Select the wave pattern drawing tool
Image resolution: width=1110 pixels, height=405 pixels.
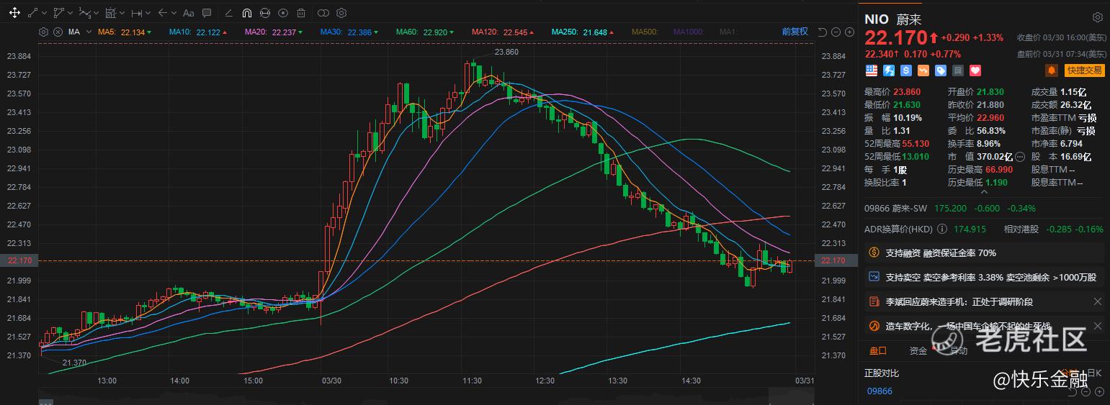tap(85, 13)
